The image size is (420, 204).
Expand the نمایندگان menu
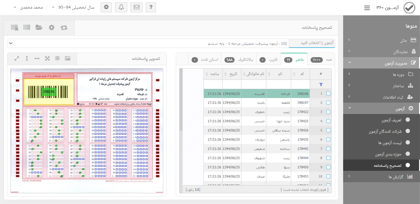(x=382, y=52)
